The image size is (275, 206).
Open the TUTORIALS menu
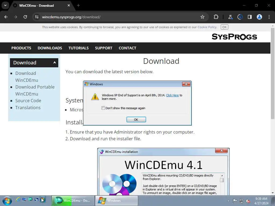pyautogui.click(x=79, y=48)
